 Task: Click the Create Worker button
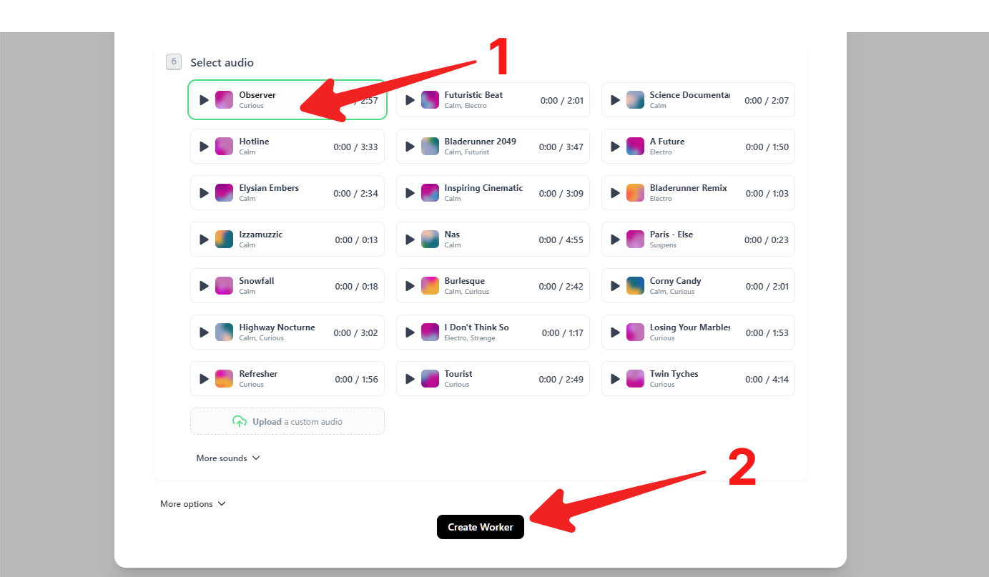(x=480, y=527)
